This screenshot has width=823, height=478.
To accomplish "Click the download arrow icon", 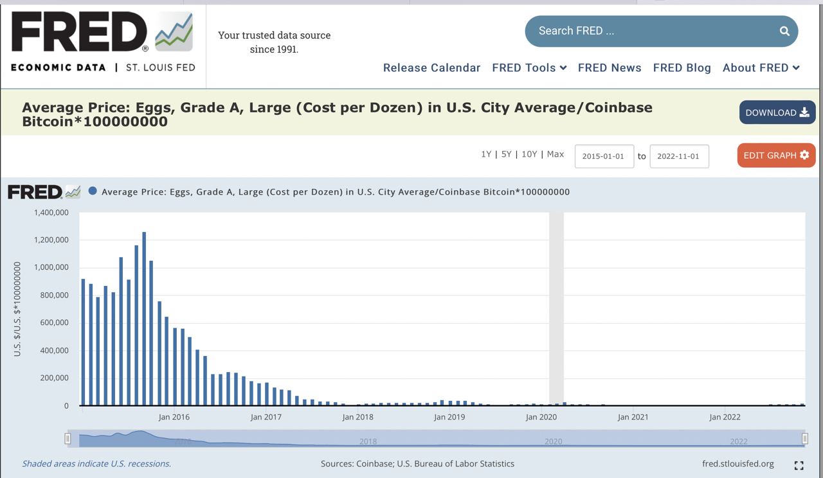I will pos(804,112).
